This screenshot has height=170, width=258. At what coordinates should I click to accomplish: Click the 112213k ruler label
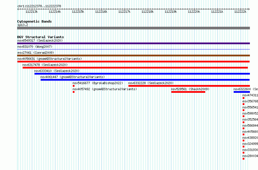coord(32,12)
